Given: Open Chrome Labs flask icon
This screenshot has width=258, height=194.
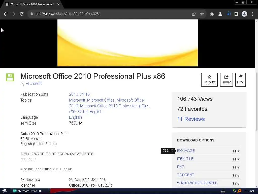Looking at the screenshot, I should click(x=220, y=14).
